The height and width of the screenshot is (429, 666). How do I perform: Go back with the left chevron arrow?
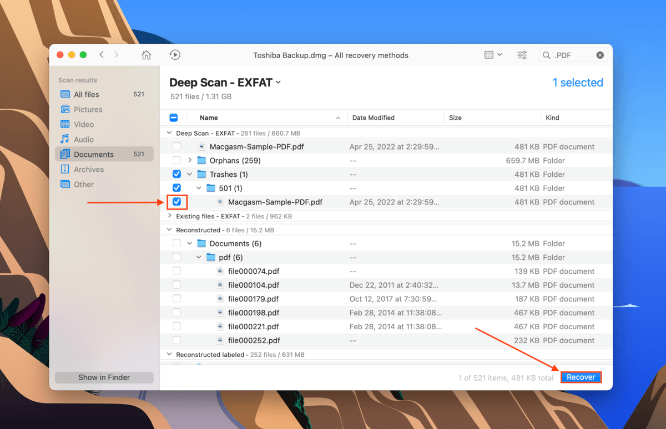click(x=102, y=55)
